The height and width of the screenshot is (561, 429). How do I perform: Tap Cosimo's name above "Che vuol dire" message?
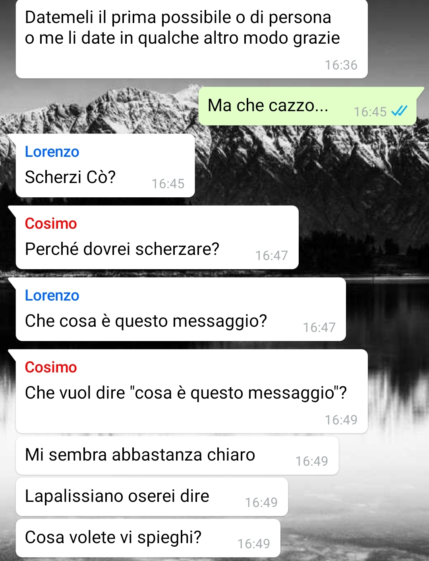tap(51, 367)
